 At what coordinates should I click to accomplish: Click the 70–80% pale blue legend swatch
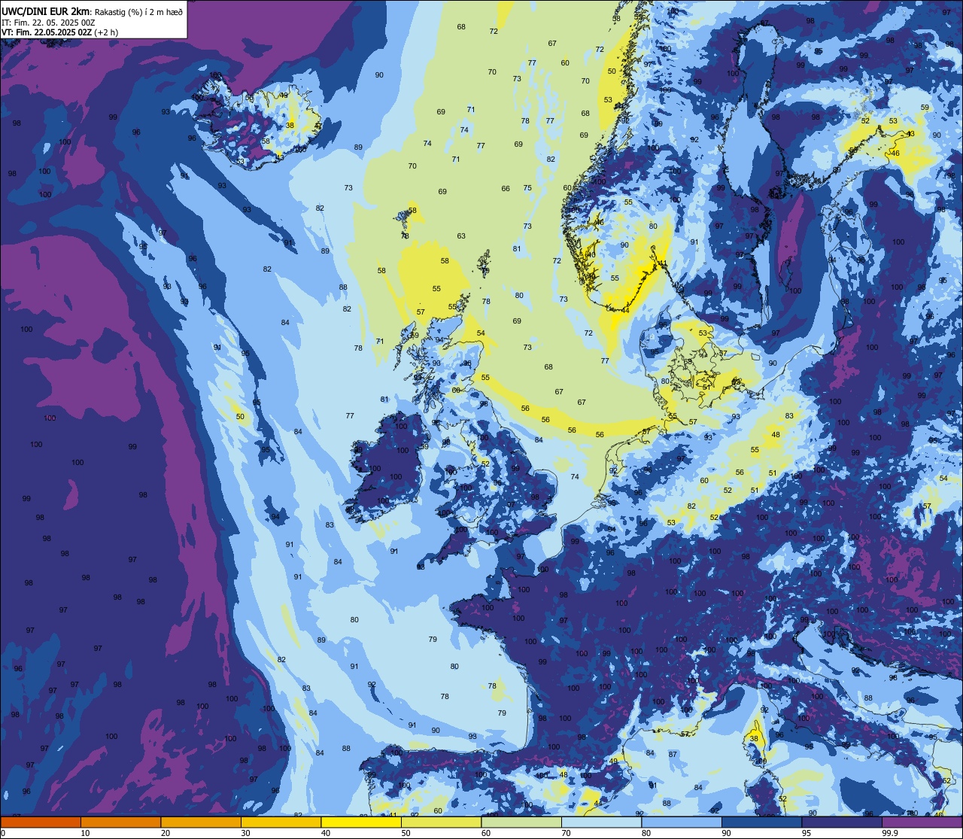pos(601,822)
